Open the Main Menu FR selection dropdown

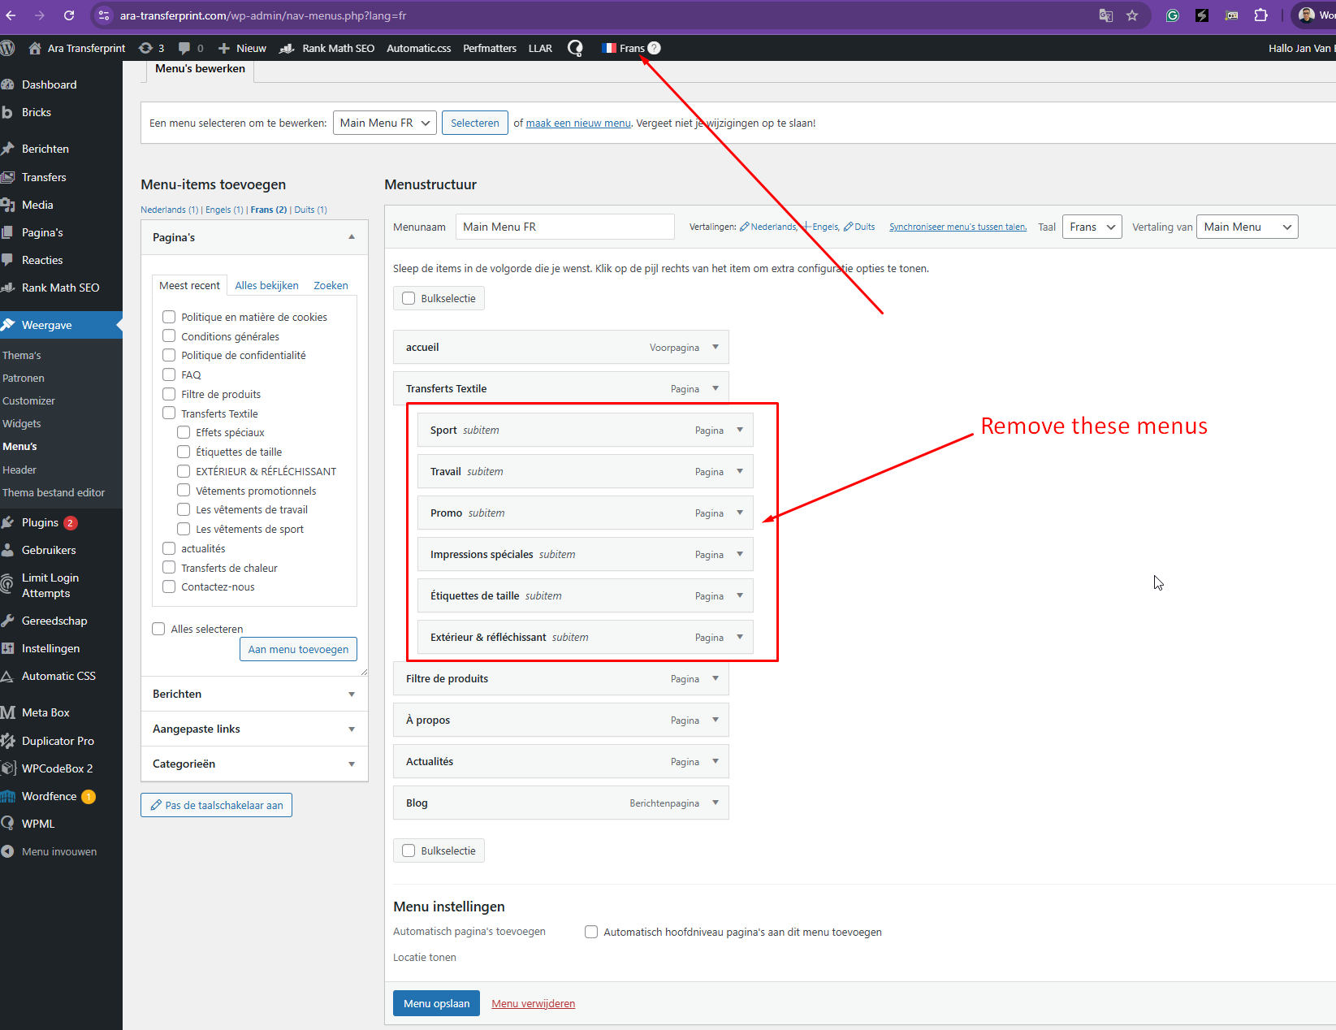coord(384,123)
